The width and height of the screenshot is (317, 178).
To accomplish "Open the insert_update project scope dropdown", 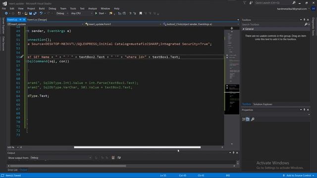I will tap(45, 24).
